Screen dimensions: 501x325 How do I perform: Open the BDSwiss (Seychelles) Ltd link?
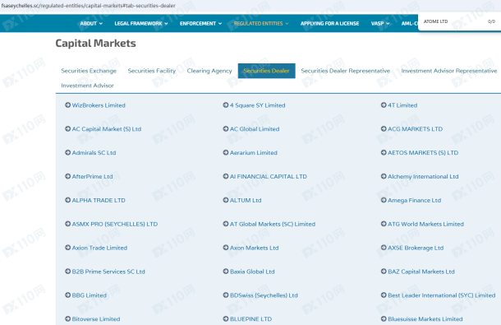click(264, 295)
